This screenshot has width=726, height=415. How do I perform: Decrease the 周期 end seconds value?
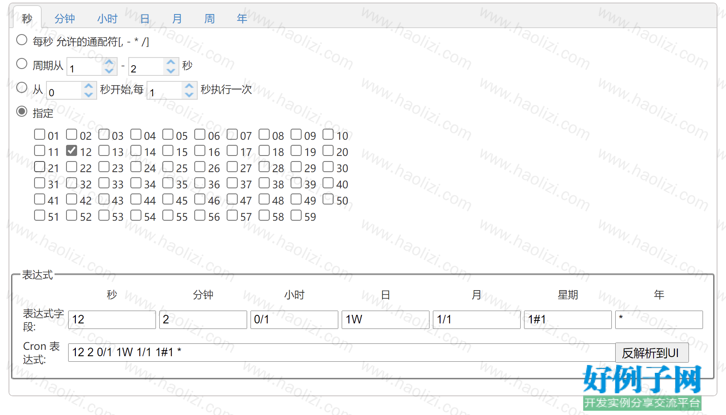point(171,71)
